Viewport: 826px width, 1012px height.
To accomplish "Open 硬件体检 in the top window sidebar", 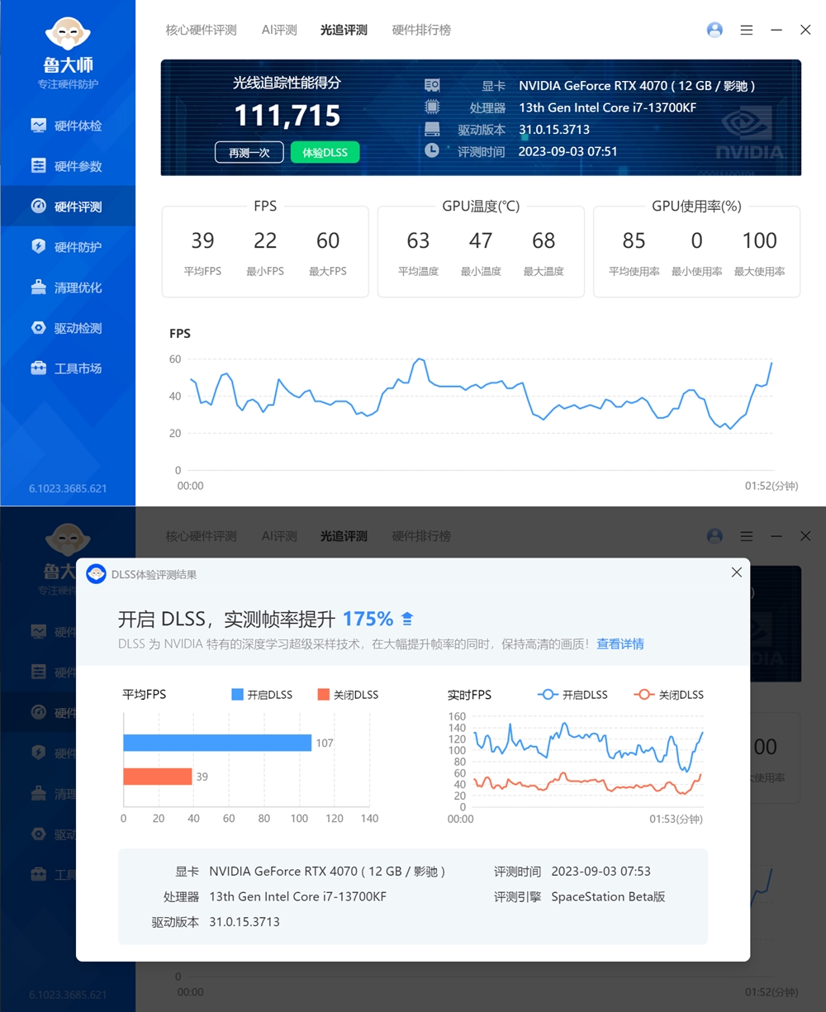I will [x=67, y=126].
